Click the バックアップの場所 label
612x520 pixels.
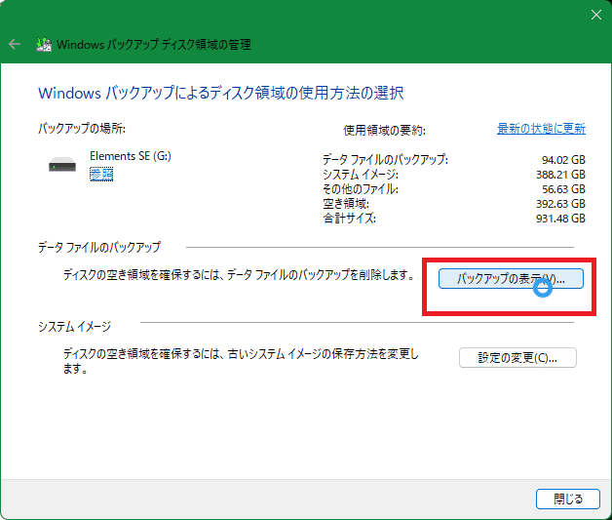82,129
